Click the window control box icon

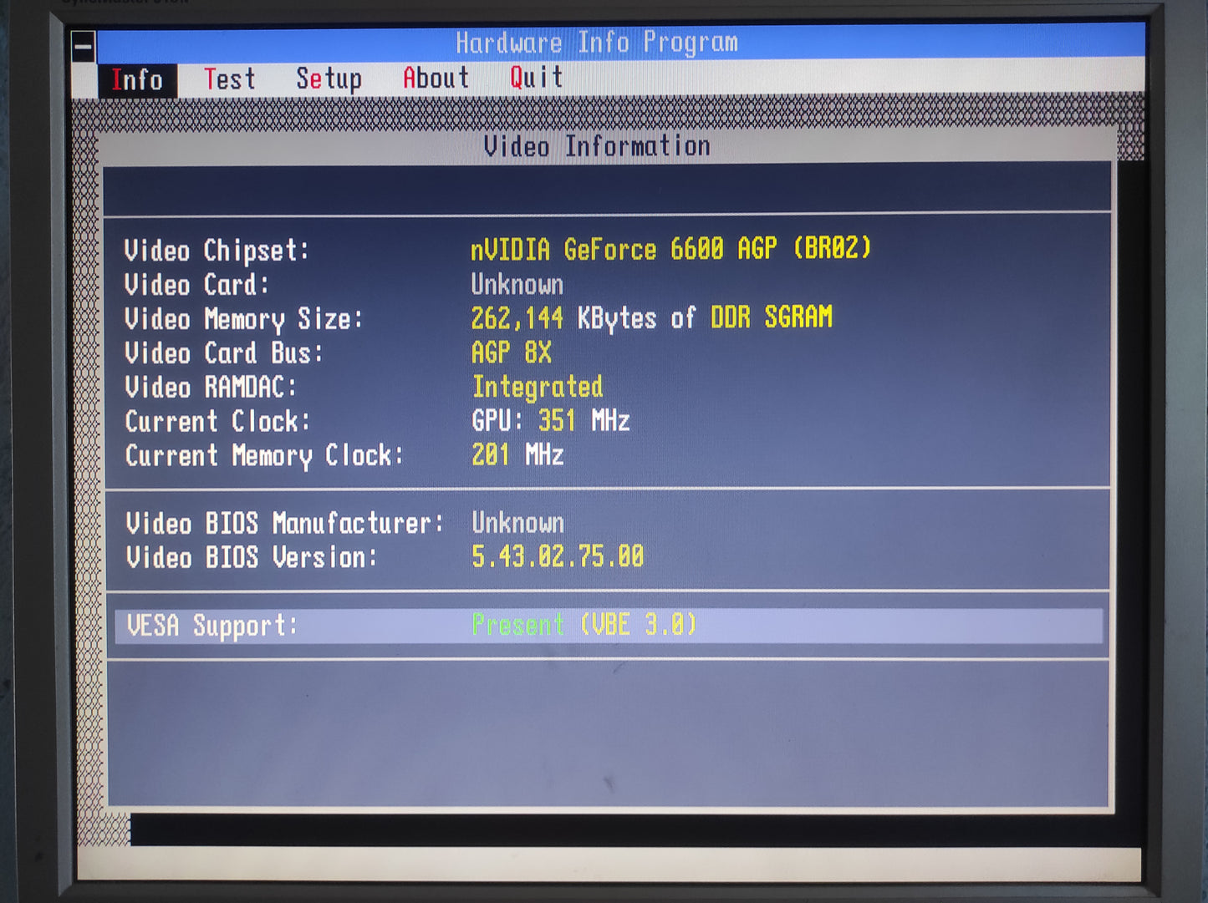(83, 48)
